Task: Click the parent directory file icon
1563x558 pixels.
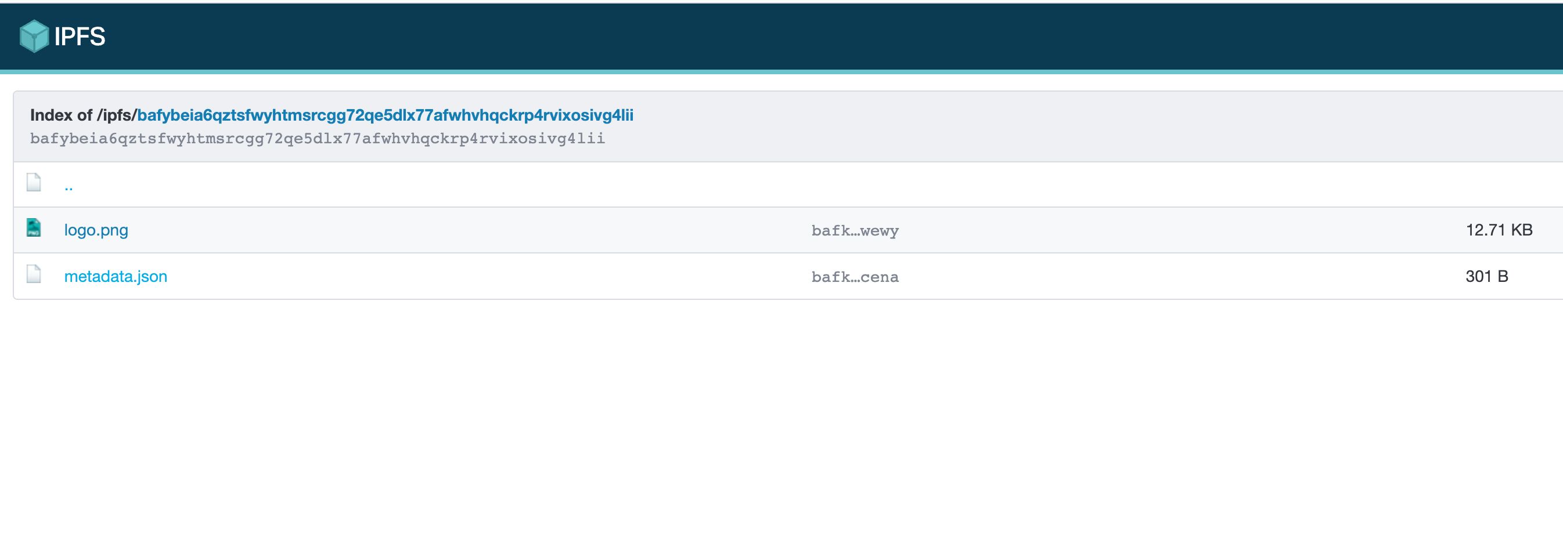Action: 34,182
